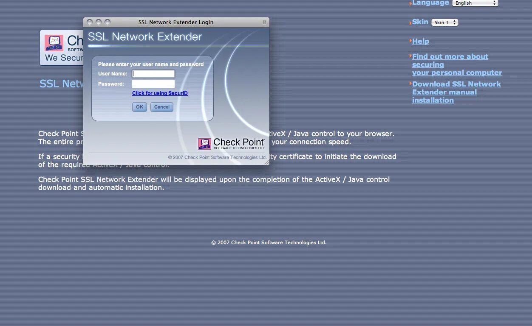Click the Password input field
532x326 pixels.
[153, 84]
